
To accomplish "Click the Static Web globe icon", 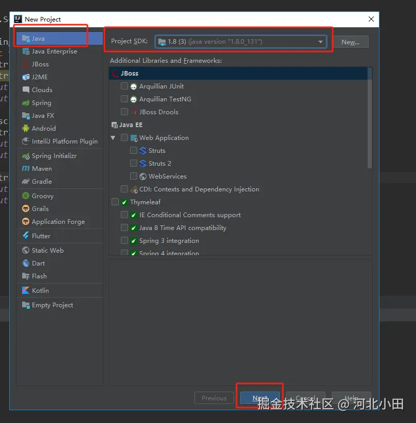I will (26, 250).
